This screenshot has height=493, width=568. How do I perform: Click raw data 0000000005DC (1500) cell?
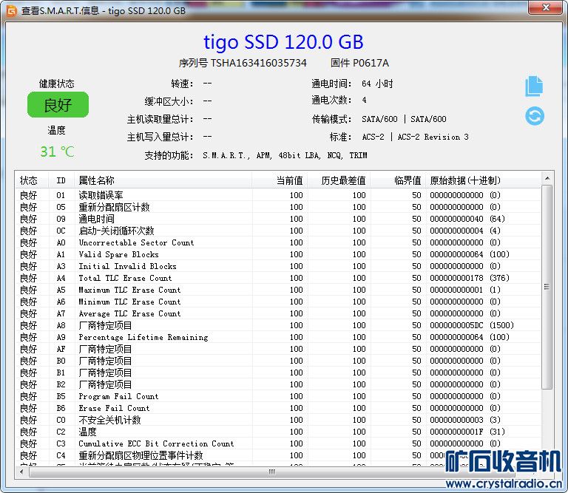click(x=471, y=325)
